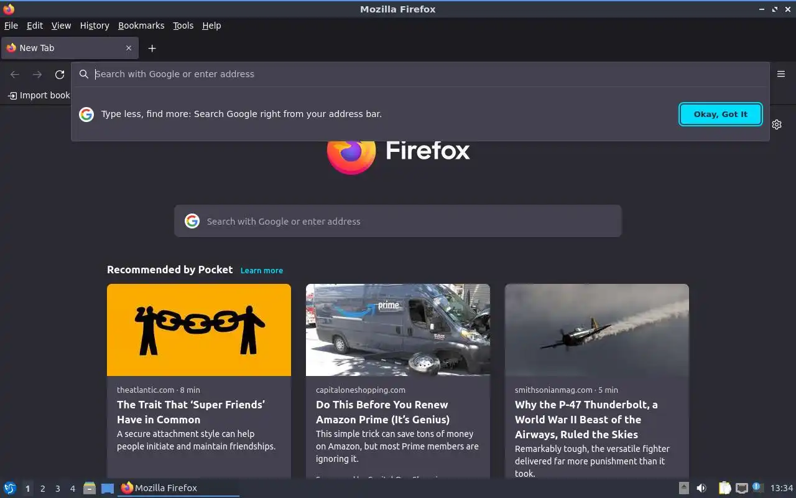Click 'capitaloneshopping.com' source text
796x498 pixels.
[361, 390]
